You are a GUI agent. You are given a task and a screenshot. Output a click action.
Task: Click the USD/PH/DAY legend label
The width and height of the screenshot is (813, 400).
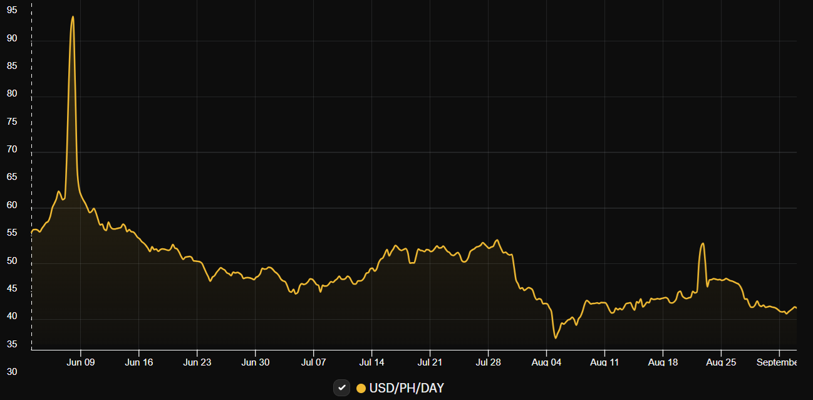pos(406,388)
